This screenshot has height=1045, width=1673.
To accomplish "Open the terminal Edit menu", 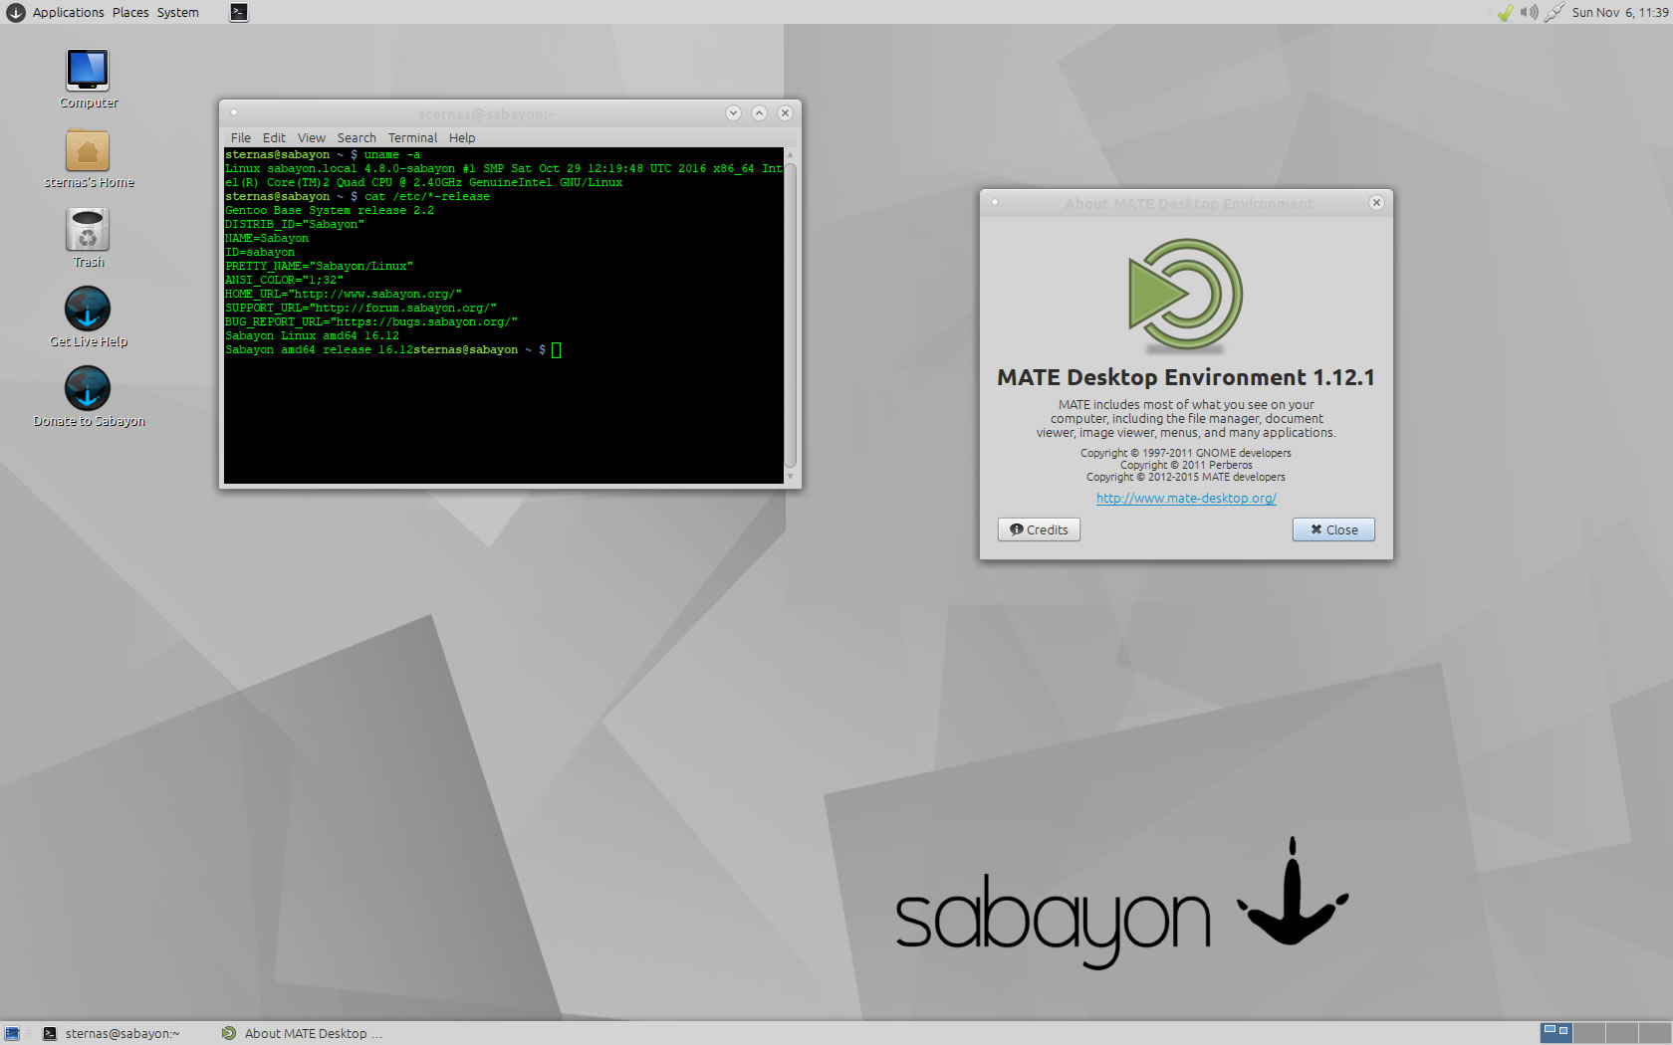I will [274, 137].
